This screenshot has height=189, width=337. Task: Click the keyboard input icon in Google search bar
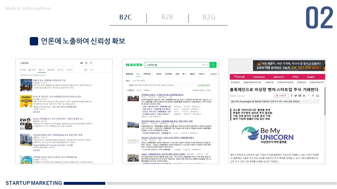pos(82,63)
